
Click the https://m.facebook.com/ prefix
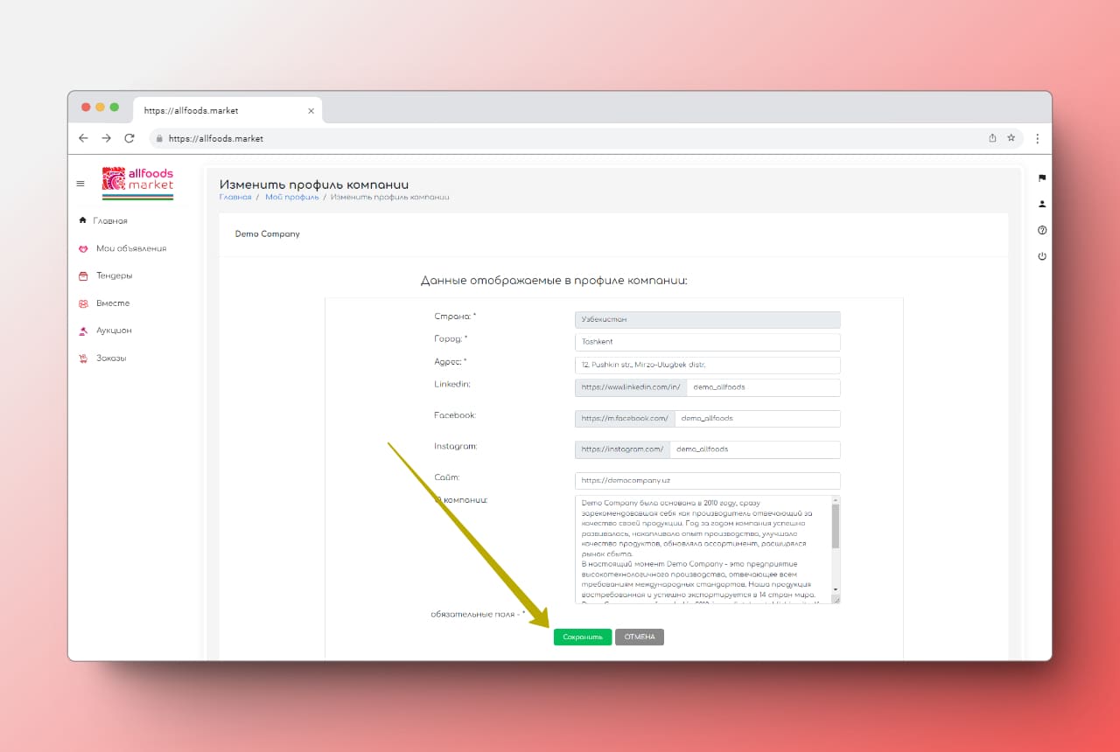[625, 419]
